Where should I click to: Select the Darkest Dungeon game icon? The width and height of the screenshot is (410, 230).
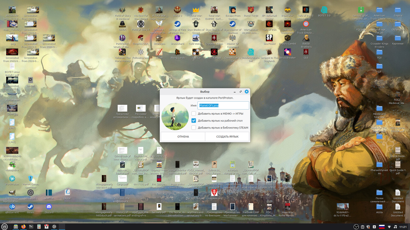click(x=288, y=24)
